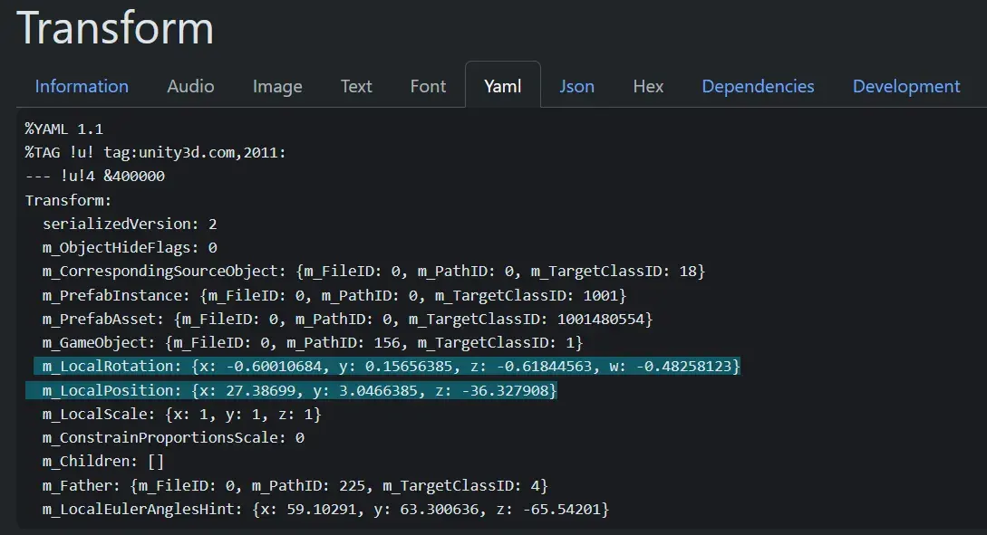The width and height of the screenshot is (987, 535).
Task: Open the Dependencies tab
Action: pos(758,86)
